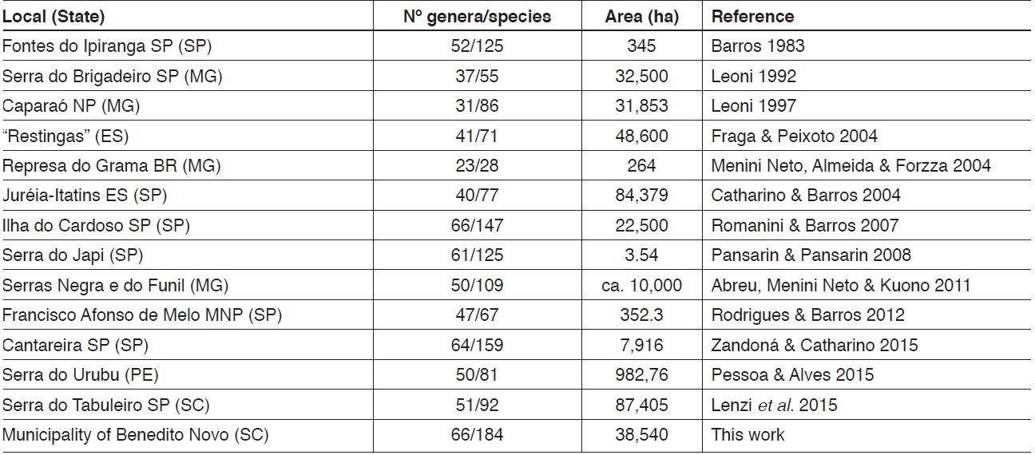Select the 'Fontes do Ipiranga SP (SP)' cell
Viewport: 1035px width, 455px height.
[x=106, y=46]
